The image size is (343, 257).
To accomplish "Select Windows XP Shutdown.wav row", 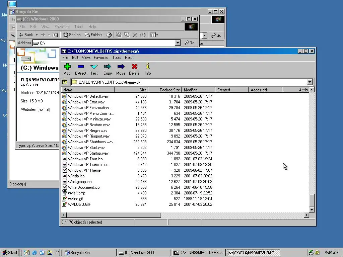I will pos(185,142).
